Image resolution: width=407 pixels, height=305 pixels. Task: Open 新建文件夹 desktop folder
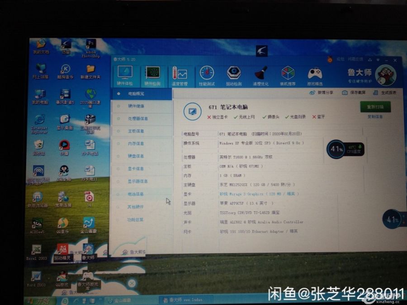tap(90, 72)
